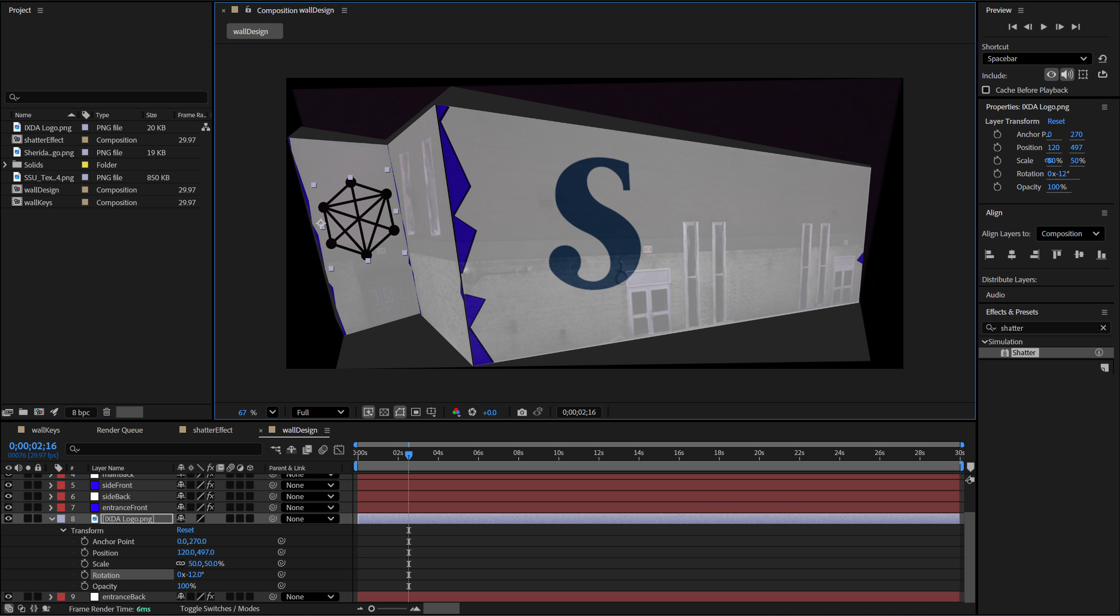Screen dimensions: 1120x616
Task: Open Color Management settings via the color wheel icon
Action: tap(456, 412)
